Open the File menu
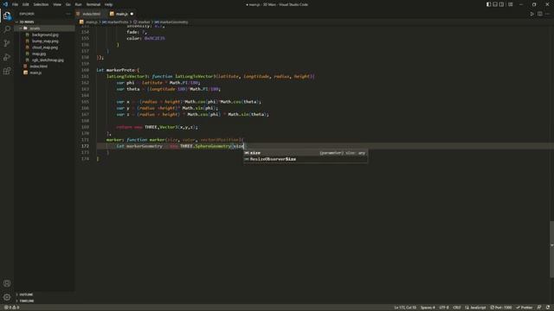This screenshot has width=554, height=311. tap(15, 4)
